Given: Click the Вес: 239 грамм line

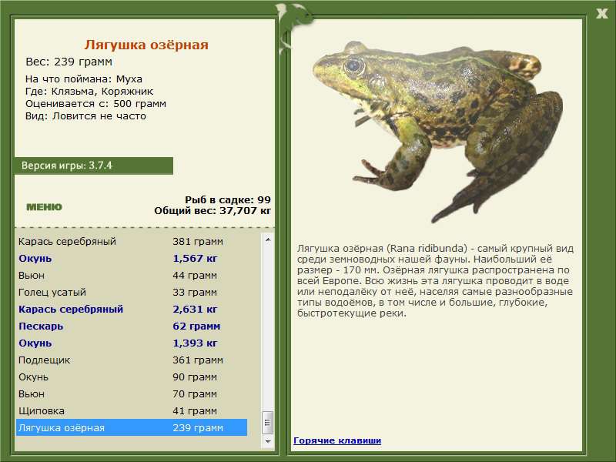Looking at the screenshot, I should pyautogui.click(x=69, y=62).
